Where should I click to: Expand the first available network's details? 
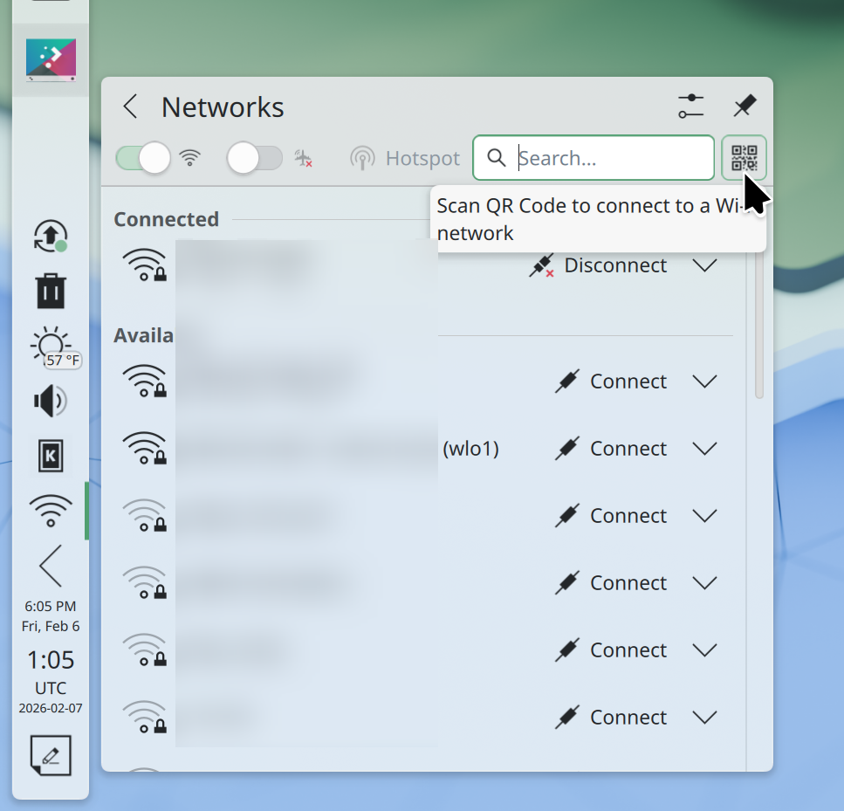704,381
